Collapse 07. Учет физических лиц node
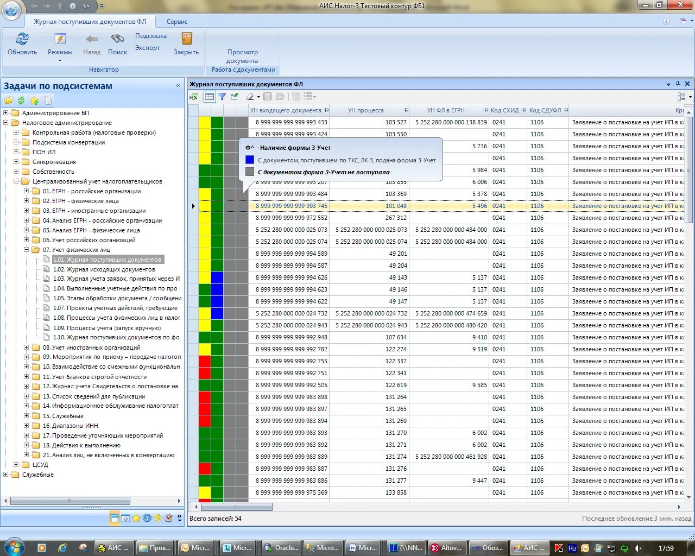This screenshot has width=695, height=556. 27,250
